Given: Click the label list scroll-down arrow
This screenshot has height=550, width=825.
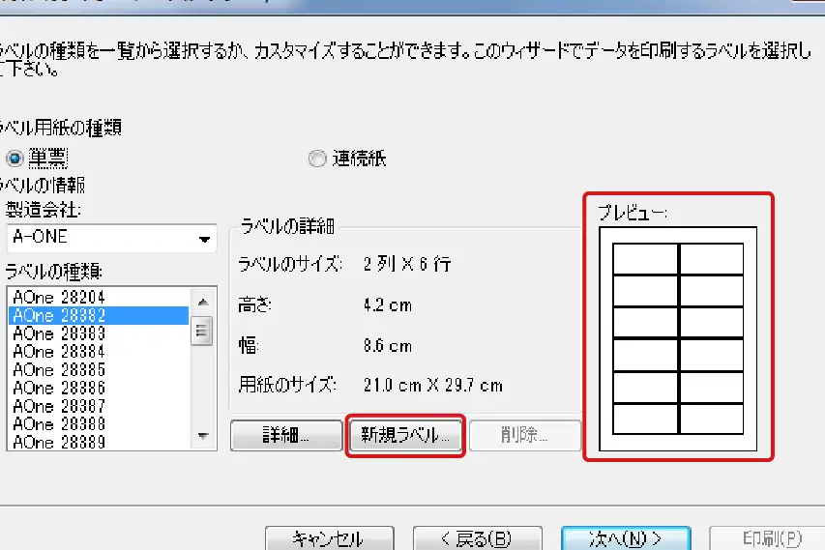Looking at the screenshot, I should pos(202,436).
